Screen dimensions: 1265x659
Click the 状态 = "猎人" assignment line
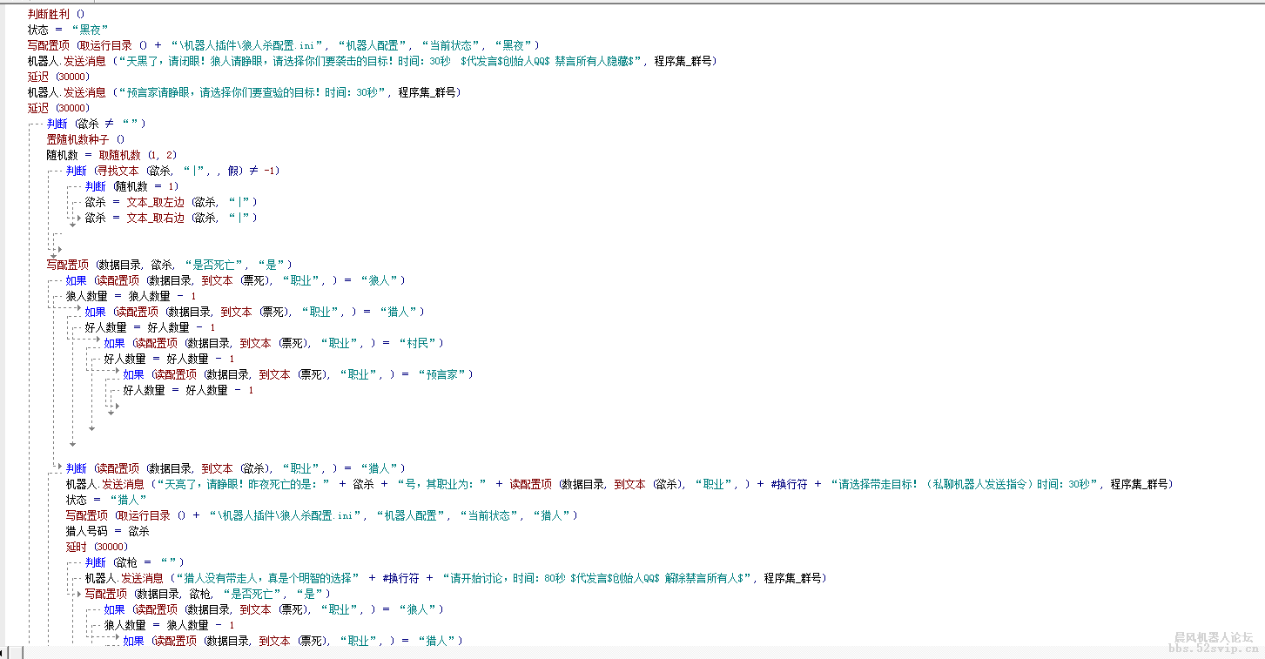106,500
